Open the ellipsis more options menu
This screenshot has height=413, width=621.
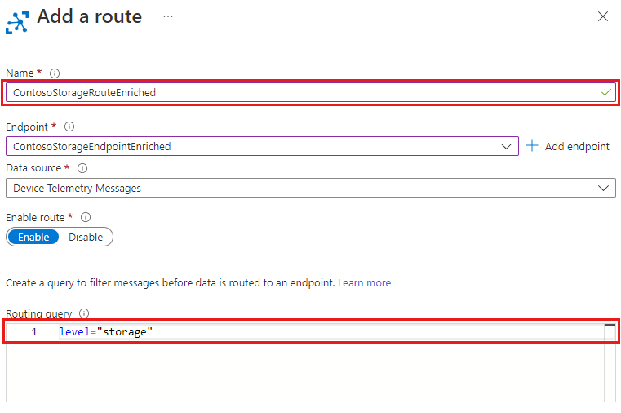point(168,16)
